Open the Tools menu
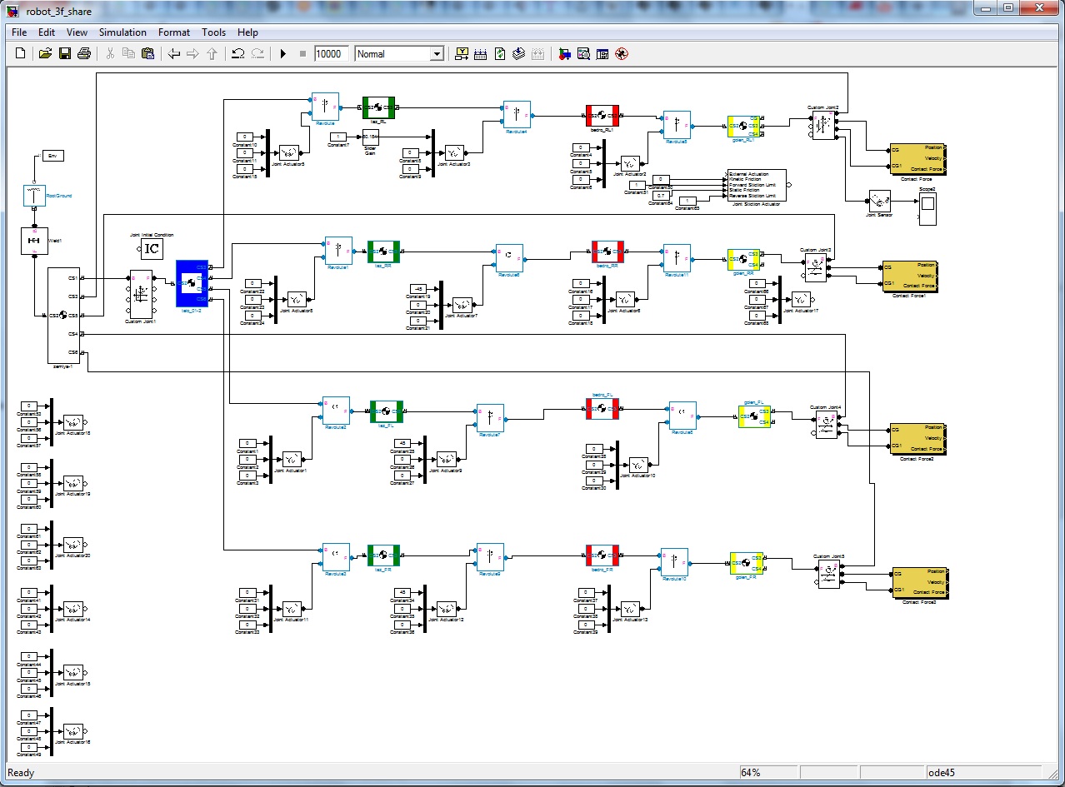This screenshot has height=787, width=1065. [213, 32]
